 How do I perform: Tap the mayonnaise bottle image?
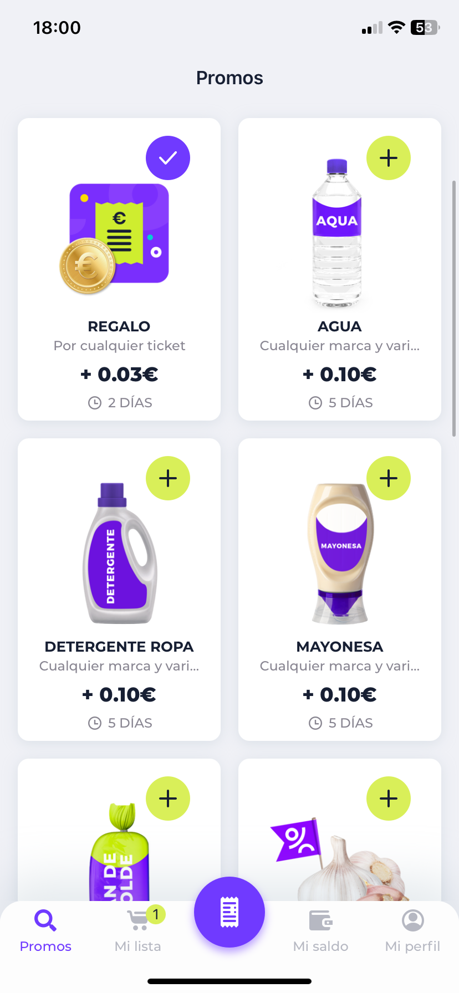coord(340,554)
